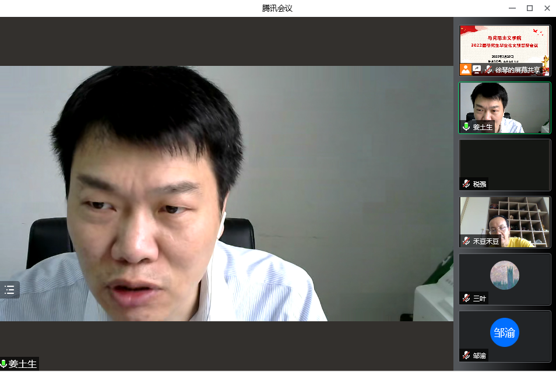Screen dimensions: 556x372
Task: Click the green mic icon at bottom-left of main video
Action: (x=3, y=364)
